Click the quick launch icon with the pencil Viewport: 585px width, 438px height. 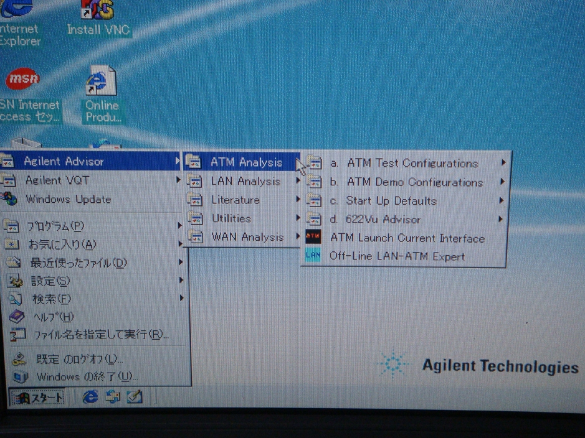[x=135, y=397]
